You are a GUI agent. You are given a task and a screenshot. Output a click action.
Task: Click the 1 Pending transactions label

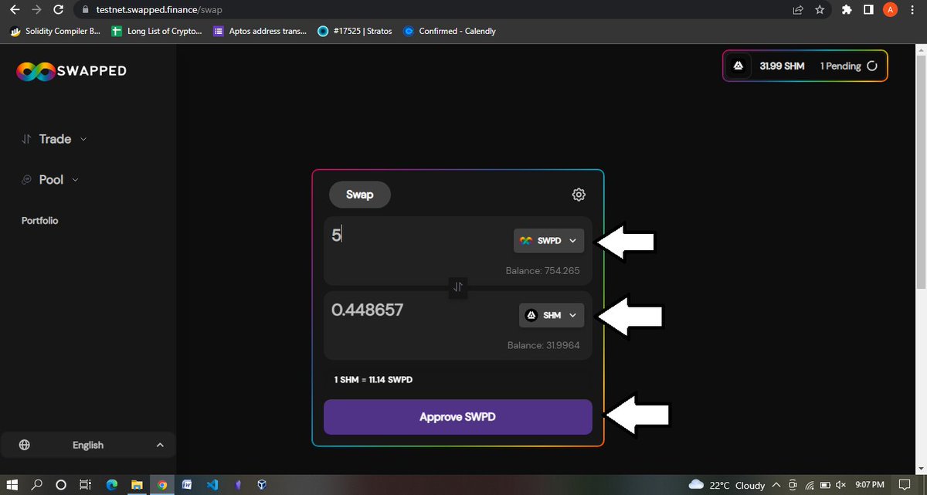pos(840,66)
